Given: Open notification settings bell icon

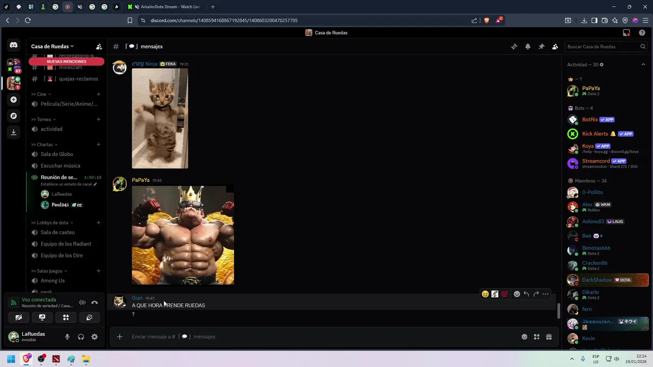Looking at the screenshot, I should (x=528, y=46).
